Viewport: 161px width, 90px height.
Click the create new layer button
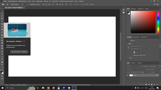tap(154, 84)
